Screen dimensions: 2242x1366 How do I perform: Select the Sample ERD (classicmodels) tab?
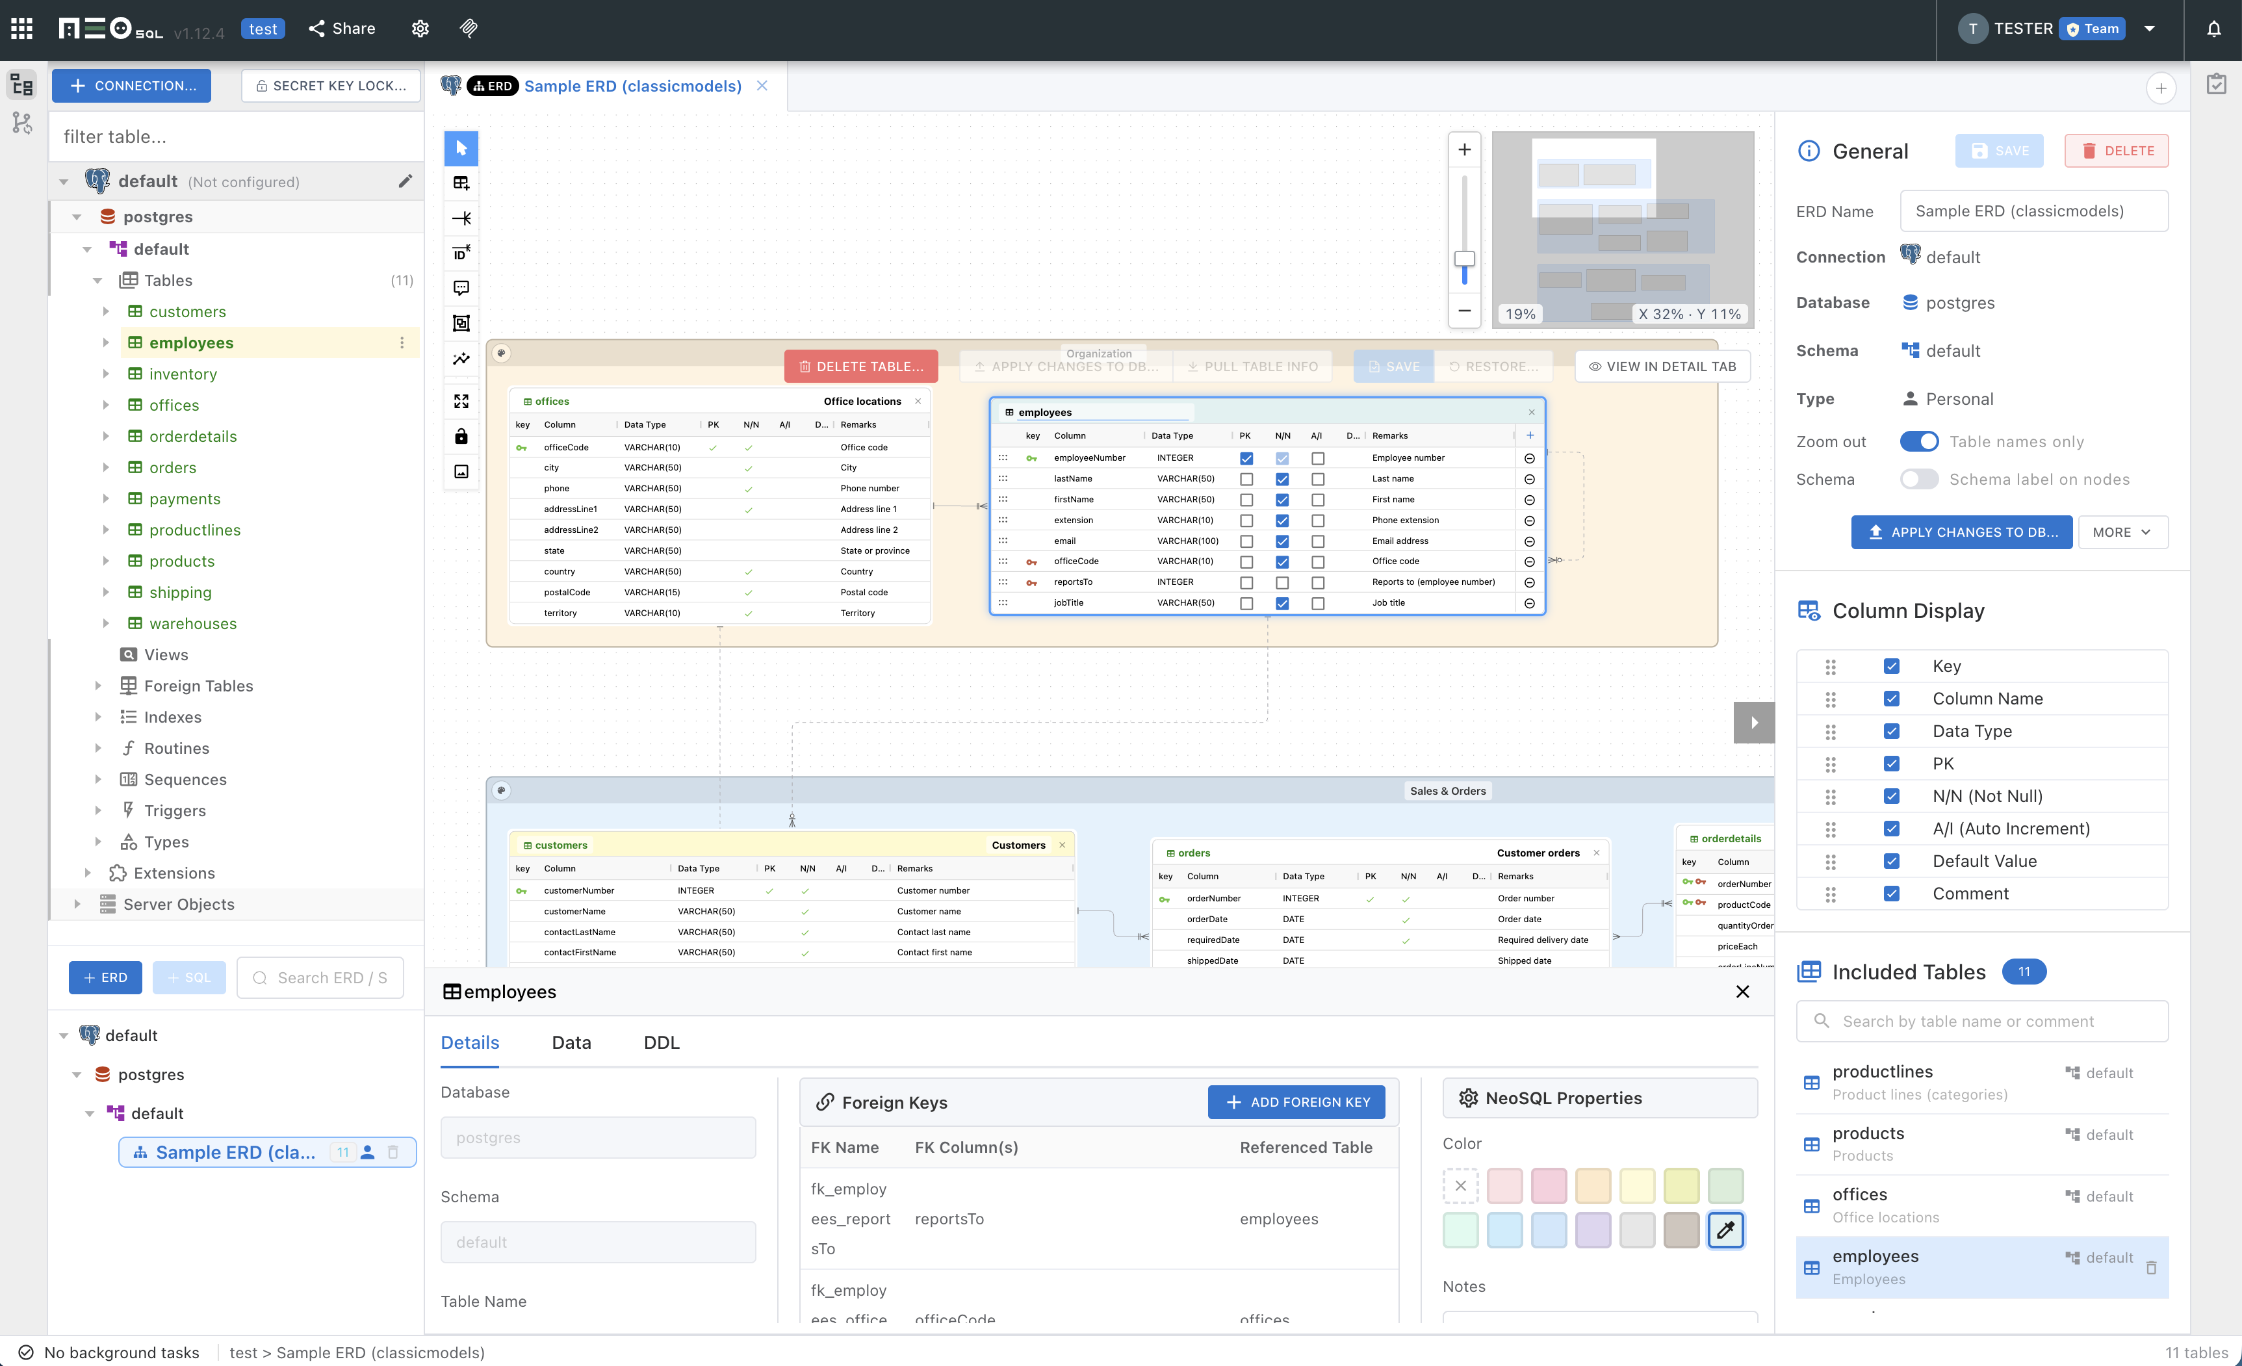(632, 86)
